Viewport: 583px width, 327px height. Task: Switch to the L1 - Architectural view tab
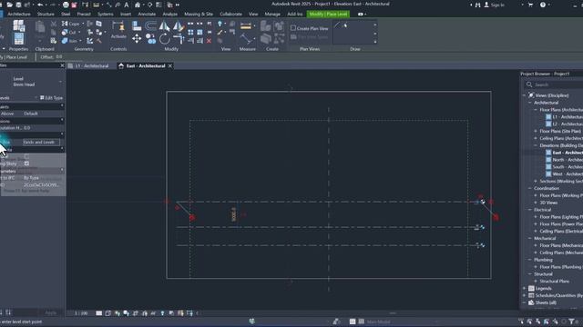[x=91, y=66]
